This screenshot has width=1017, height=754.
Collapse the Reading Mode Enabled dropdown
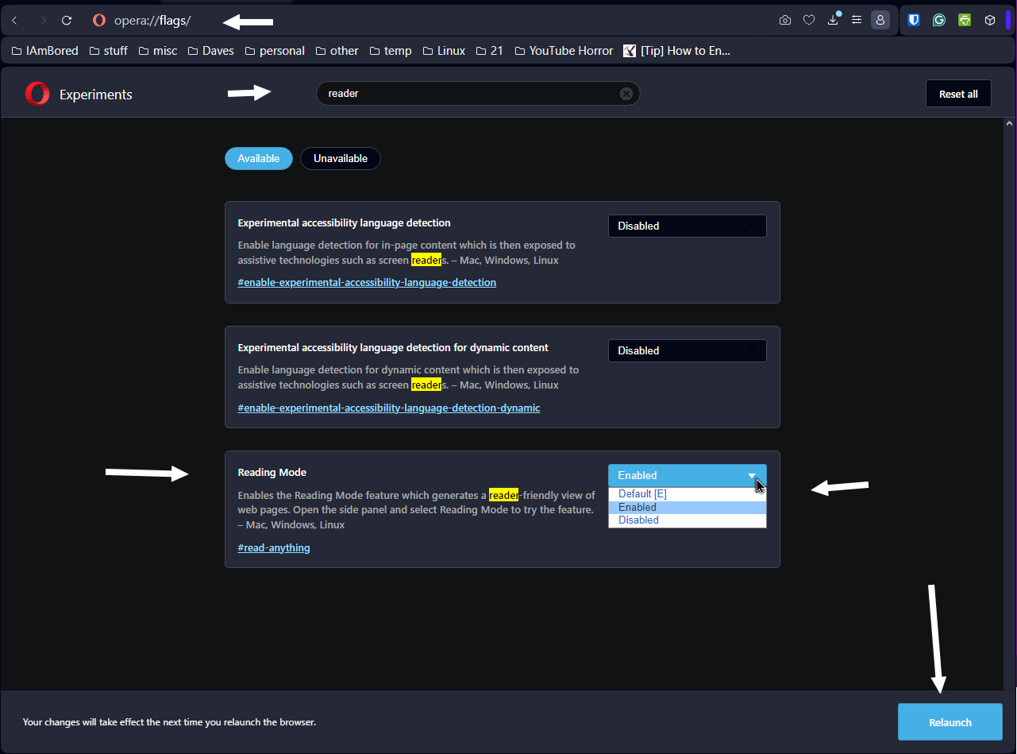point(688,475)
